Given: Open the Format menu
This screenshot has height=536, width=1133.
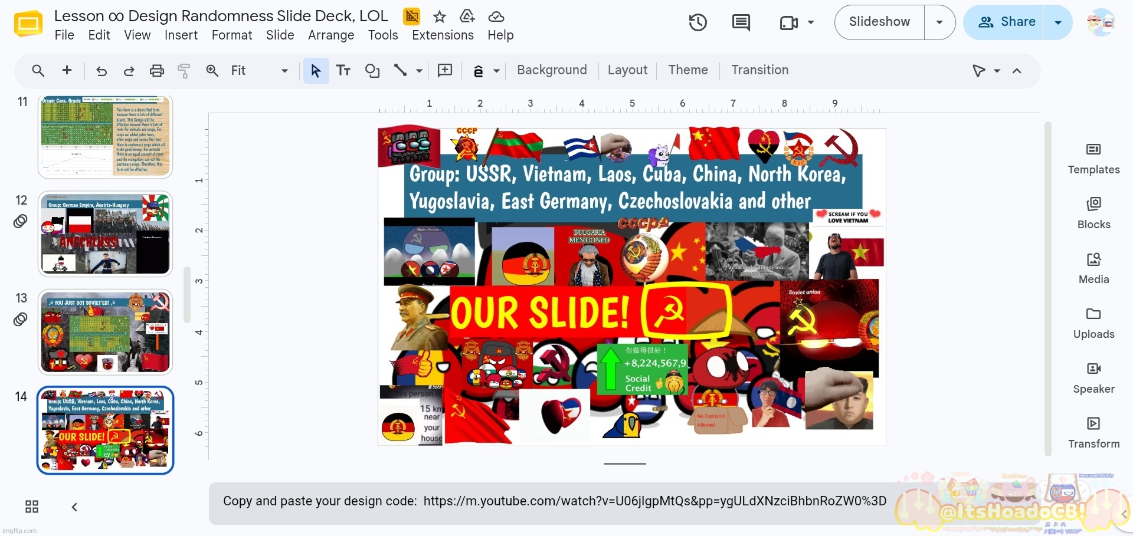Looking at the screenshot, I should pos(232,35).
